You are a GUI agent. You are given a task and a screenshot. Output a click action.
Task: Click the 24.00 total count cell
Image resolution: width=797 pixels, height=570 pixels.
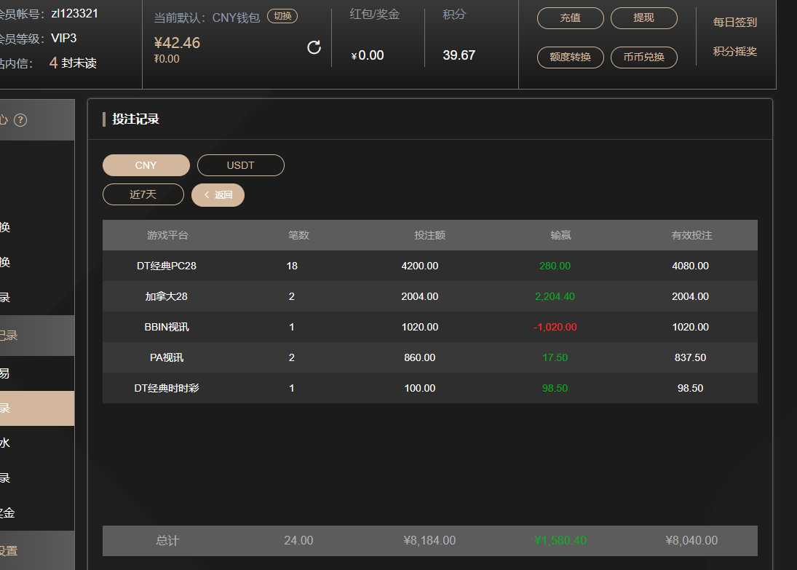tap(299, 540)
